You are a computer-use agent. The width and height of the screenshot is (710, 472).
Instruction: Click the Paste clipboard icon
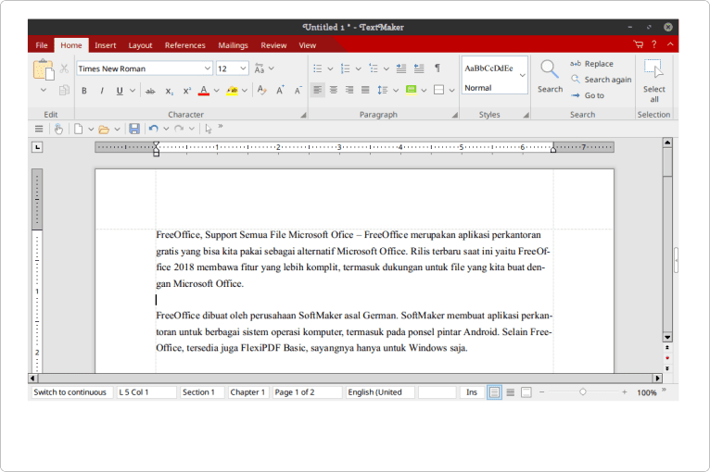point(44,69)
